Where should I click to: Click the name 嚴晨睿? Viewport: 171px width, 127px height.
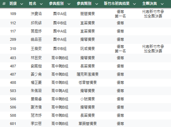coord(36,99)
